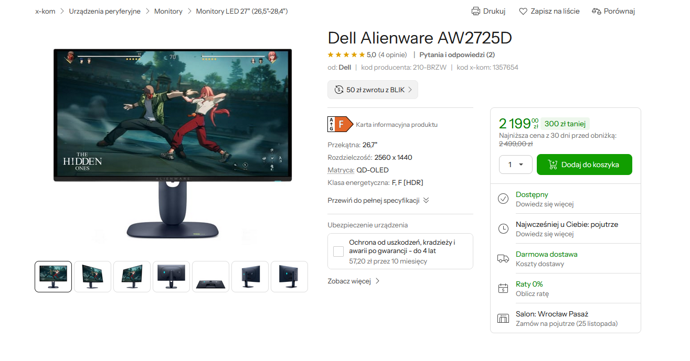Expand Zobacz więcej insurance options
Viewport: 690px width, 361px height.
click(x=354, y=281)
